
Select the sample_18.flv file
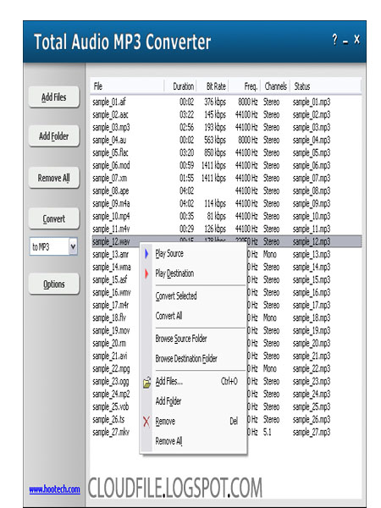109,317
